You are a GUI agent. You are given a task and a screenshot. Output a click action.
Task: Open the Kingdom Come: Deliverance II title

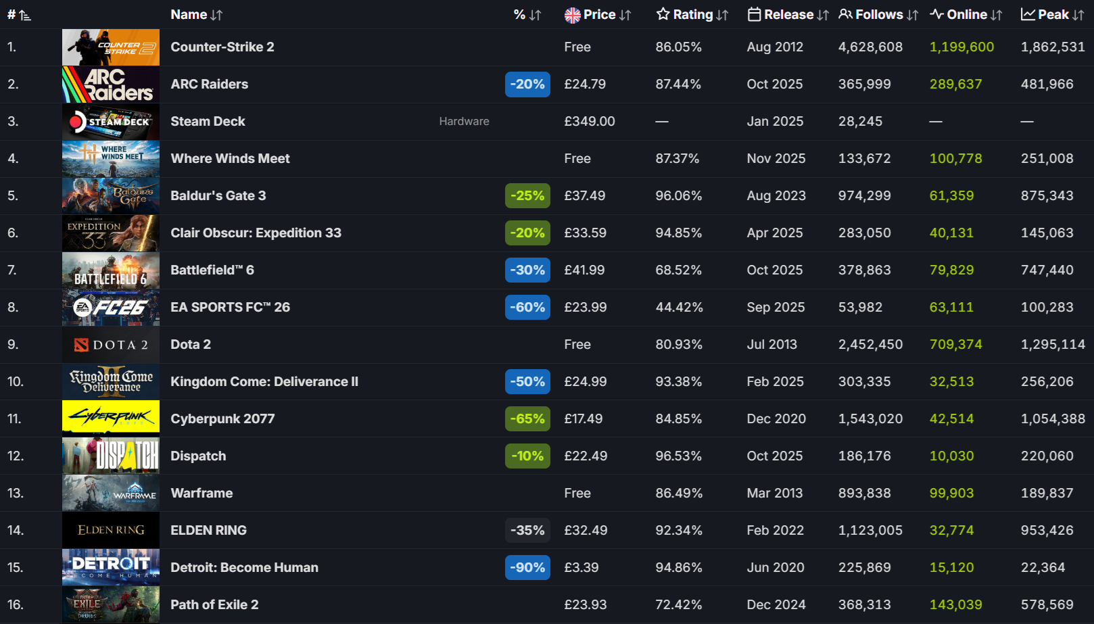[264, 381]
